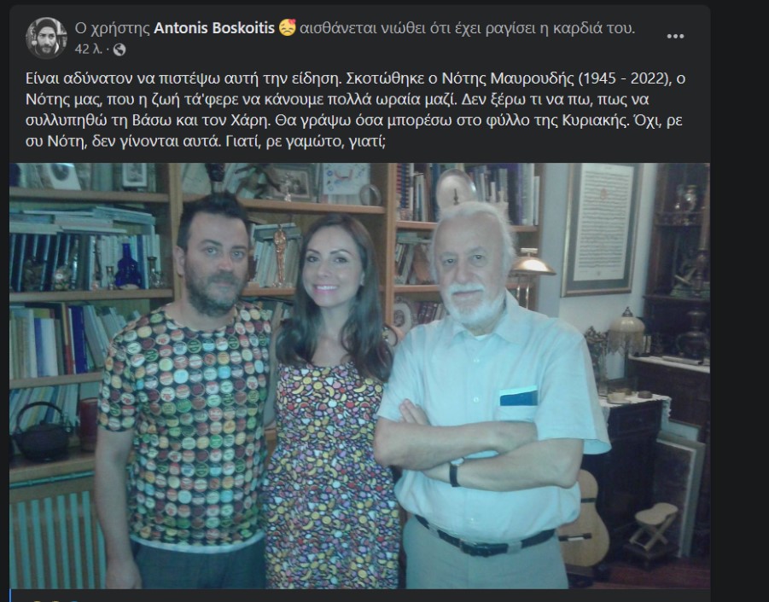This screenshot has height=602, width=769.
Task: Open the attached photo of three people
Action: coord(359,376)
